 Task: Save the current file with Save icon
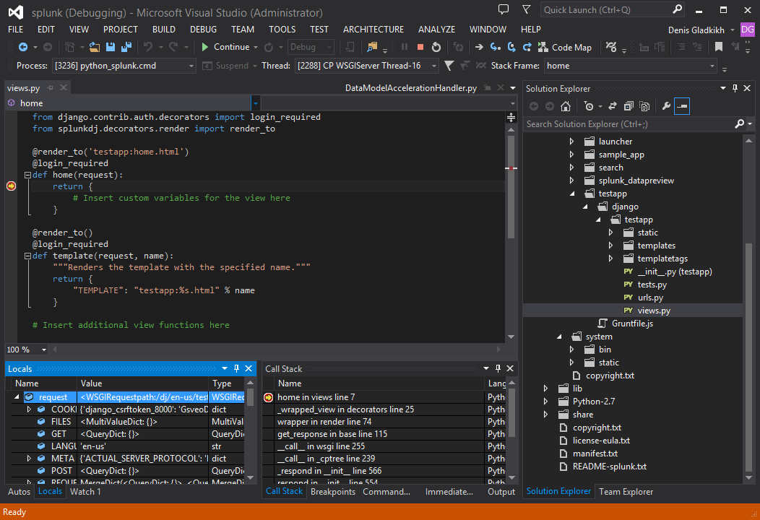(x=111, y=47)
